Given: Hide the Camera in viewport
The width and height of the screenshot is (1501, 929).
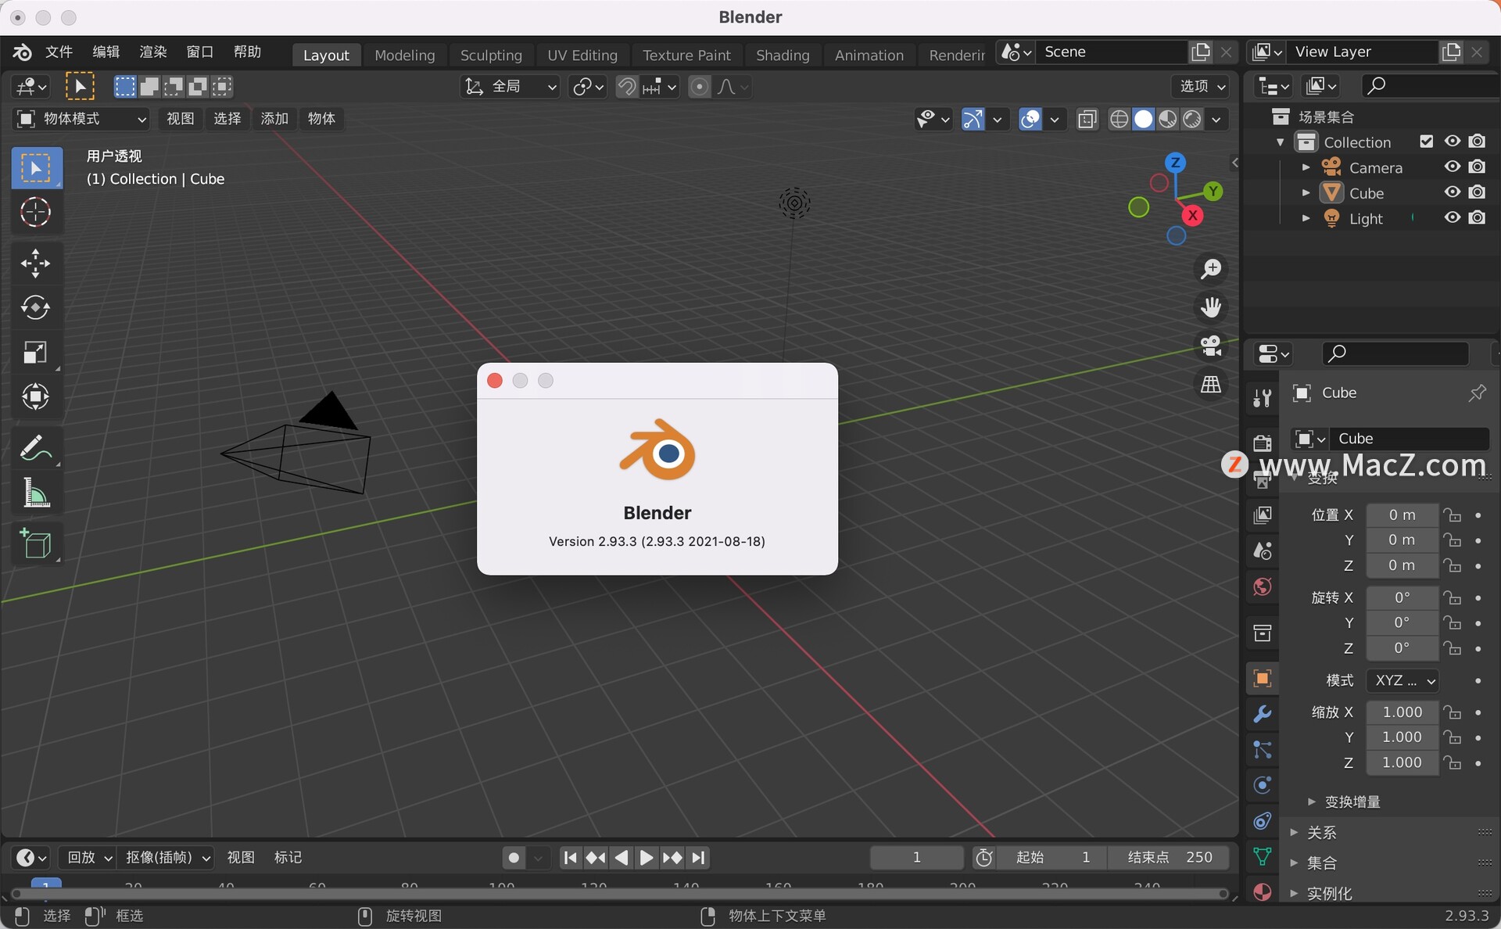Looking at the screenshot, I should pos(1453,167).
